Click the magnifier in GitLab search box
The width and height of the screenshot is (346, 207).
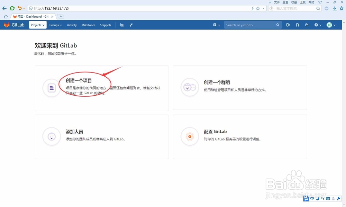277,25
